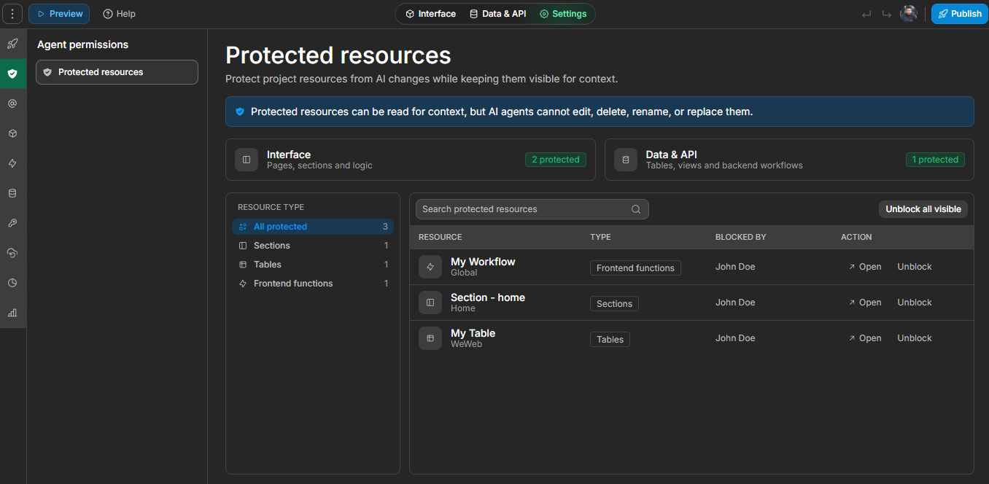Click the Data & API card icon
The height and width of the screenshot is (484, 989).
pos(626,160)
